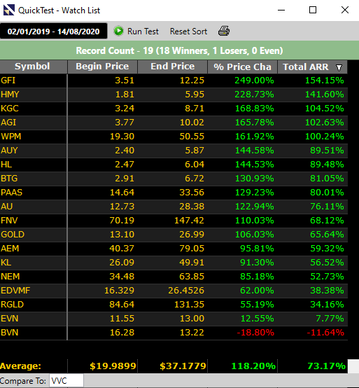
Task: Click the Record Count summary bar
Action: (x=179, y=50)
